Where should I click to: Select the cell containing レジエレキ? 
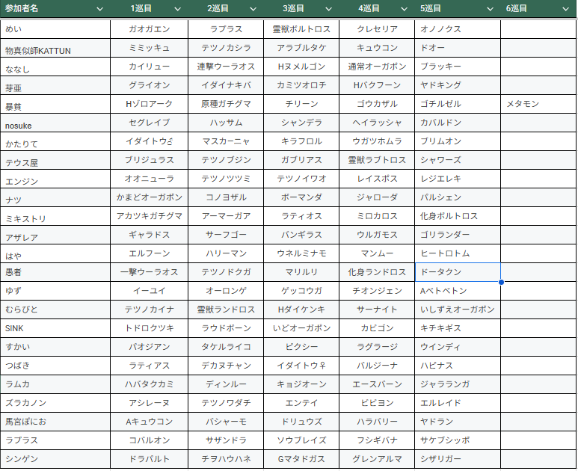pyautogui.click(x=458, y=179)
